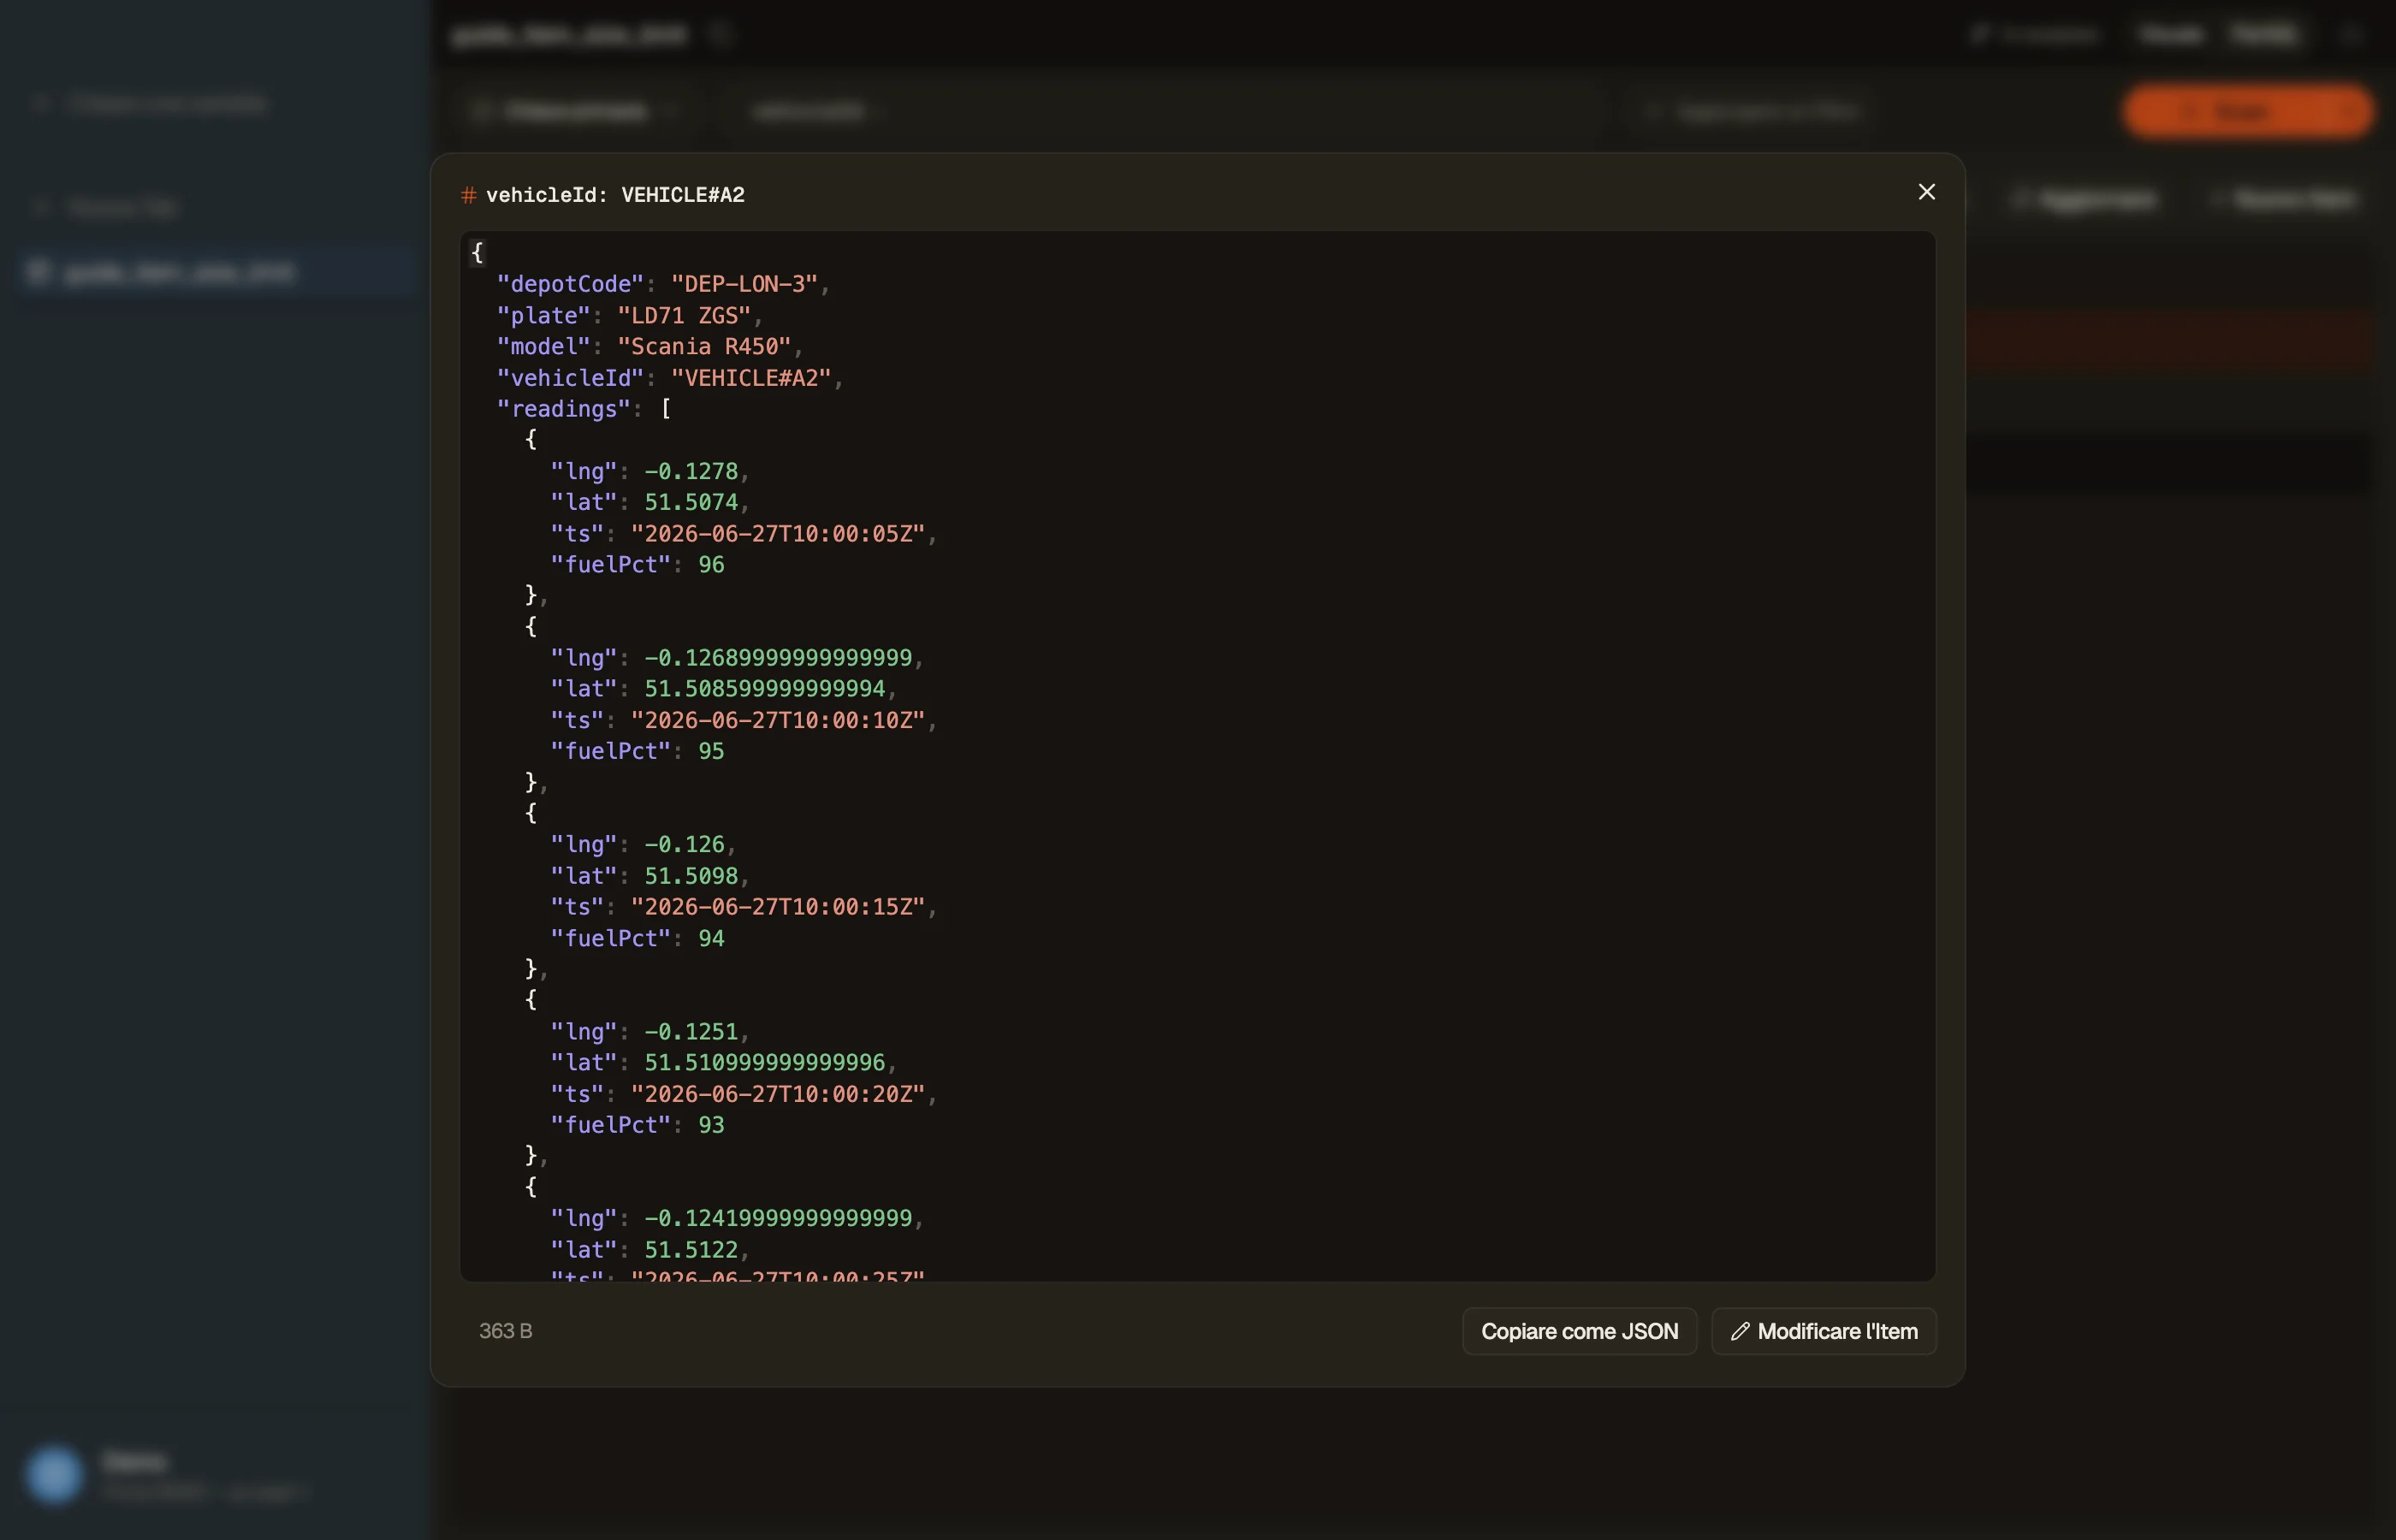Click the "readings" array key
This screenshot has height=1540, width=2396.
[x=564, y=409]
